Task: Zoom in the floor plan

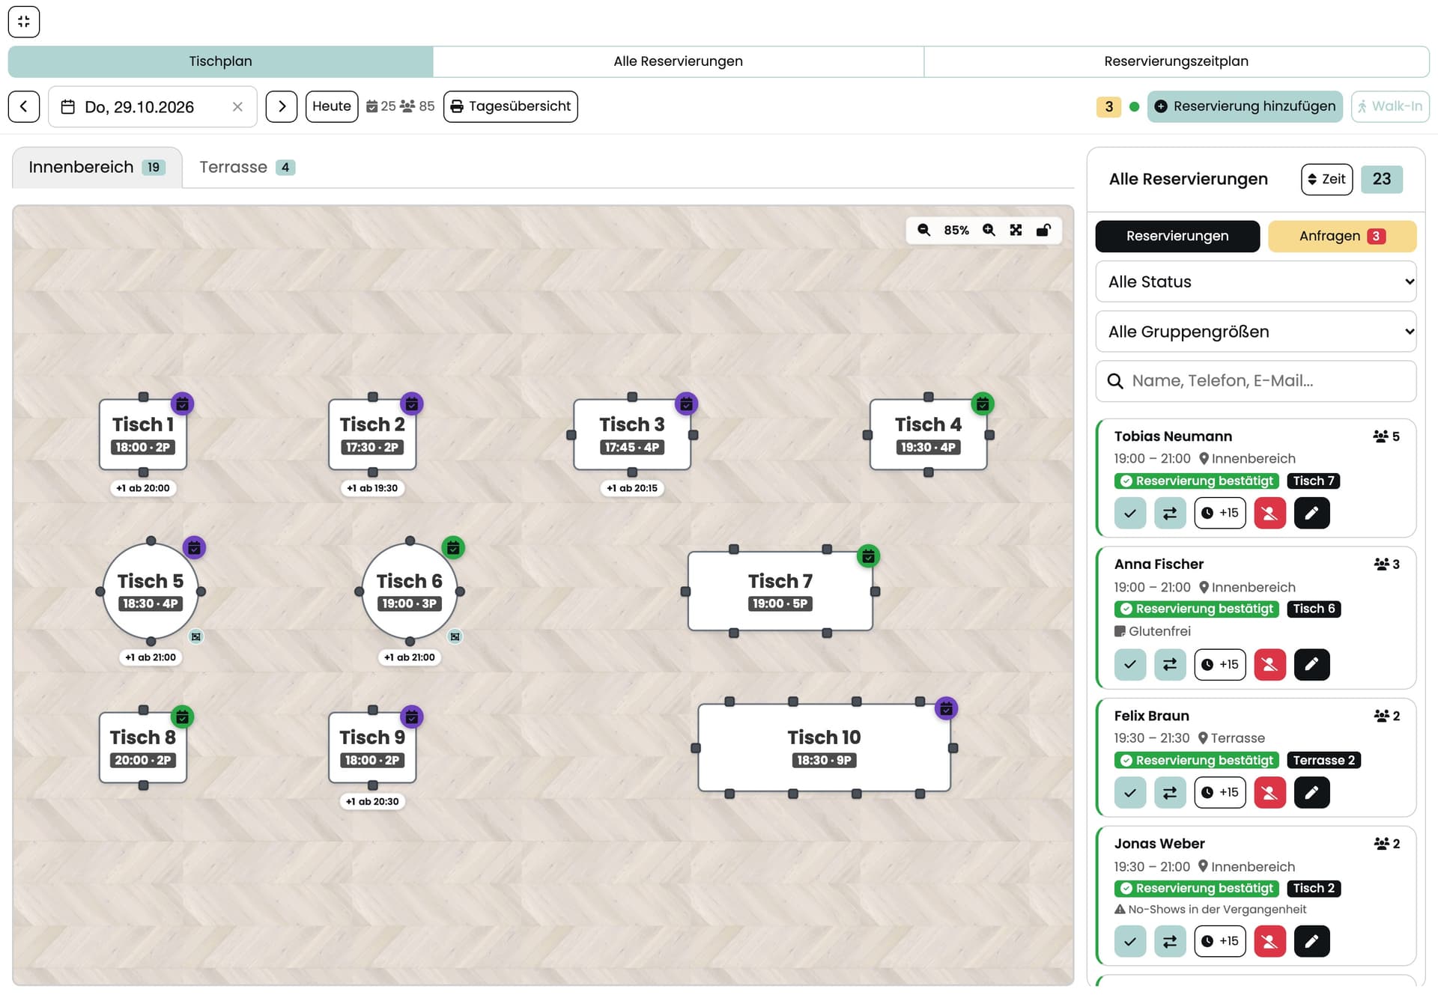Action: (989, 230)
